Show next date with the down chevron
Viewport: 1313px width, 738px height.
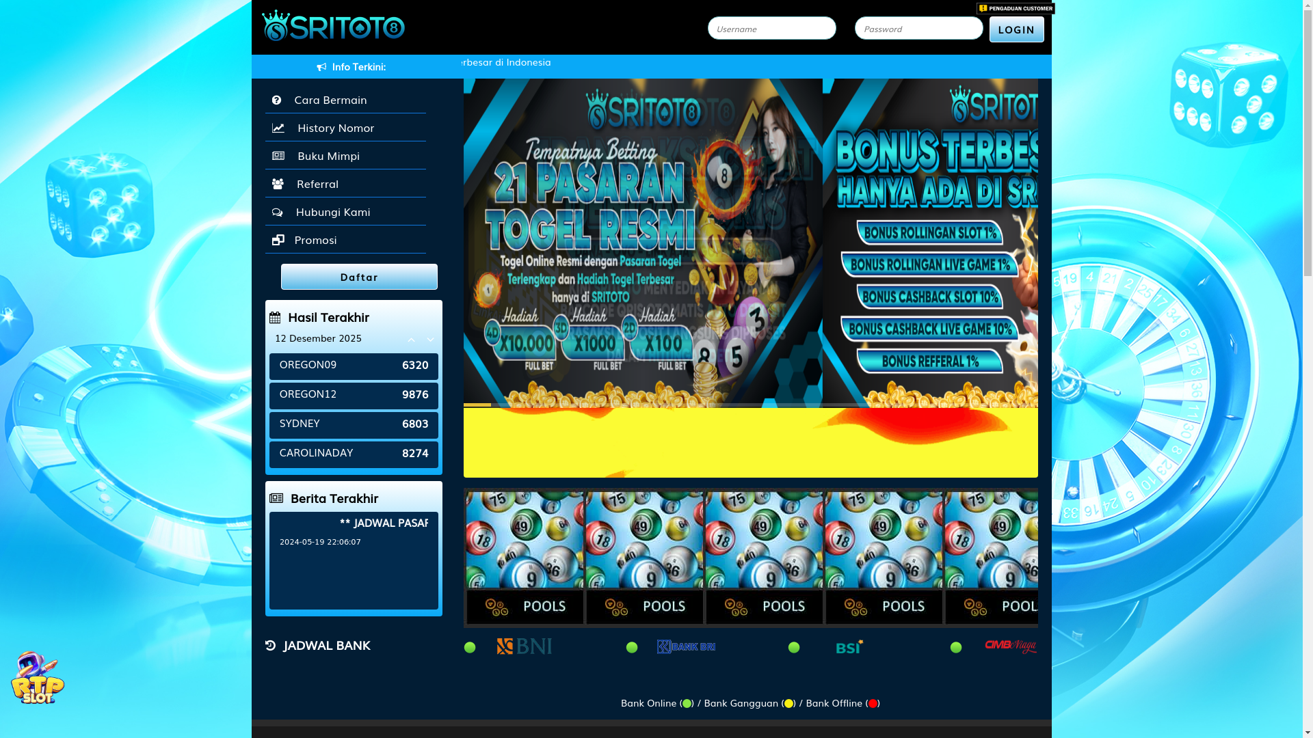coord(430,340)
